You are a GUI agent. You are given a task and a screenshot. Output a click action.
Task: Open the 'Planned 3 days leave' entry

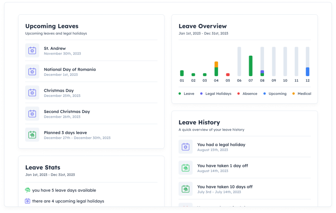point(65,132)
